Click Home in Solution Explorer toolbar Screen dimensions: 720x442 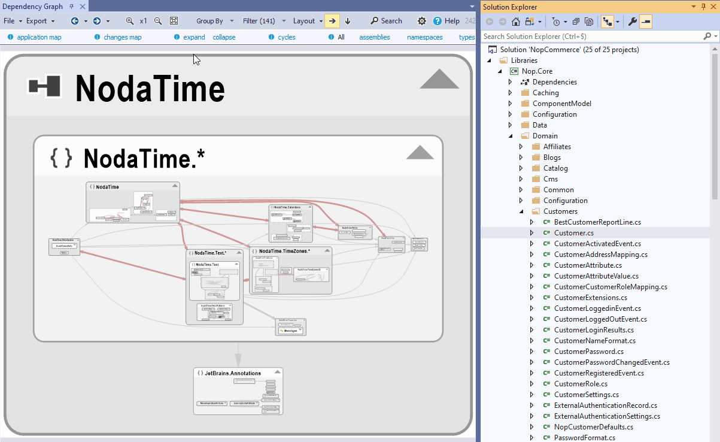(516, 22)
